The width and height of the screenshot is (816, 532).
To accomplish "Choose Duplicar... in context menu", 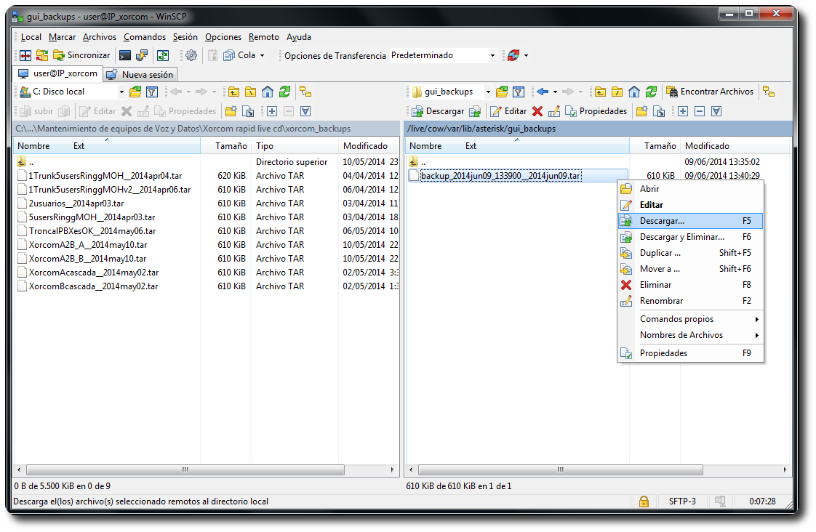I will point(690,253).
